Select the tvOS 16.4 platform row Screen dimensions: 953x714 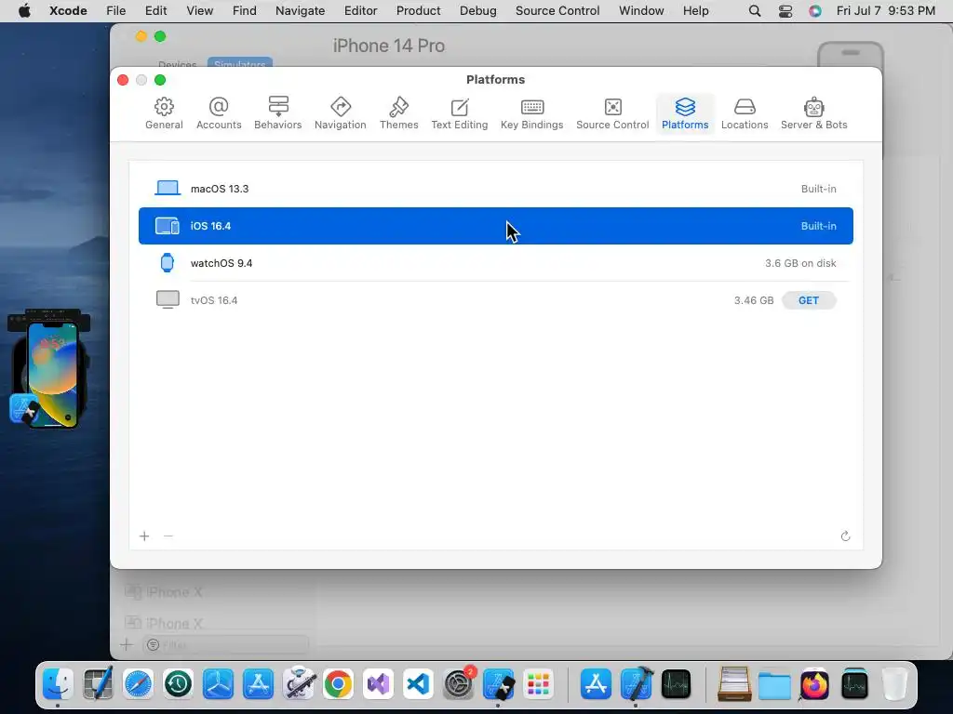(x=496, y=300)
